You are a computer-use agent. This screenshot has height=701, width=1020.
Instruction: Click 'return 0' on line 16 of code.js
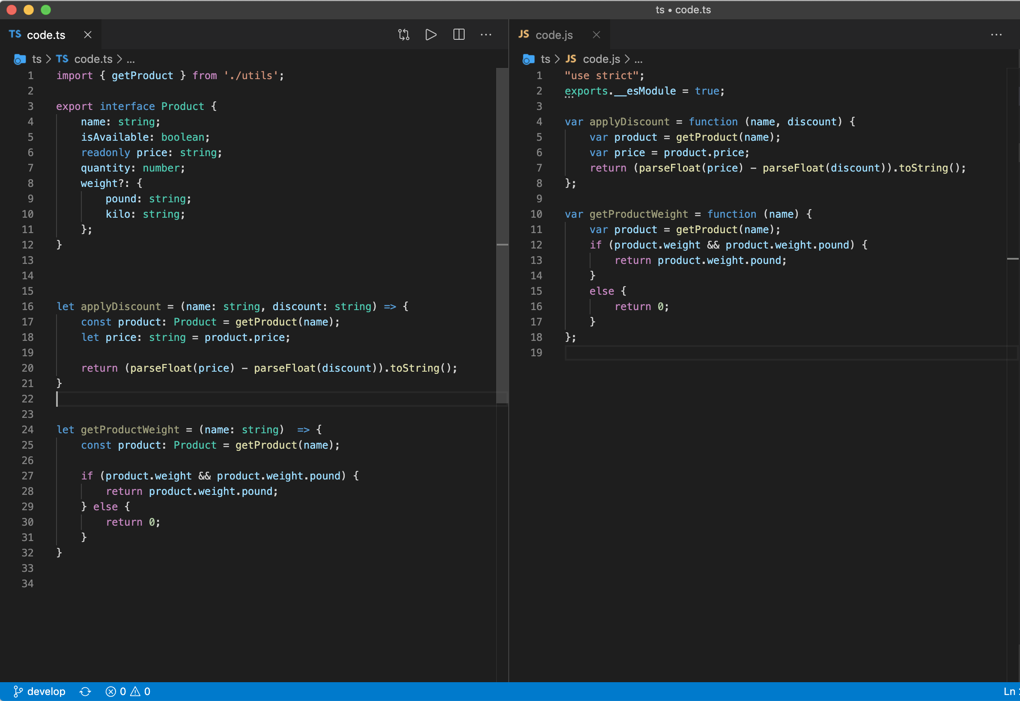[638, 307]
